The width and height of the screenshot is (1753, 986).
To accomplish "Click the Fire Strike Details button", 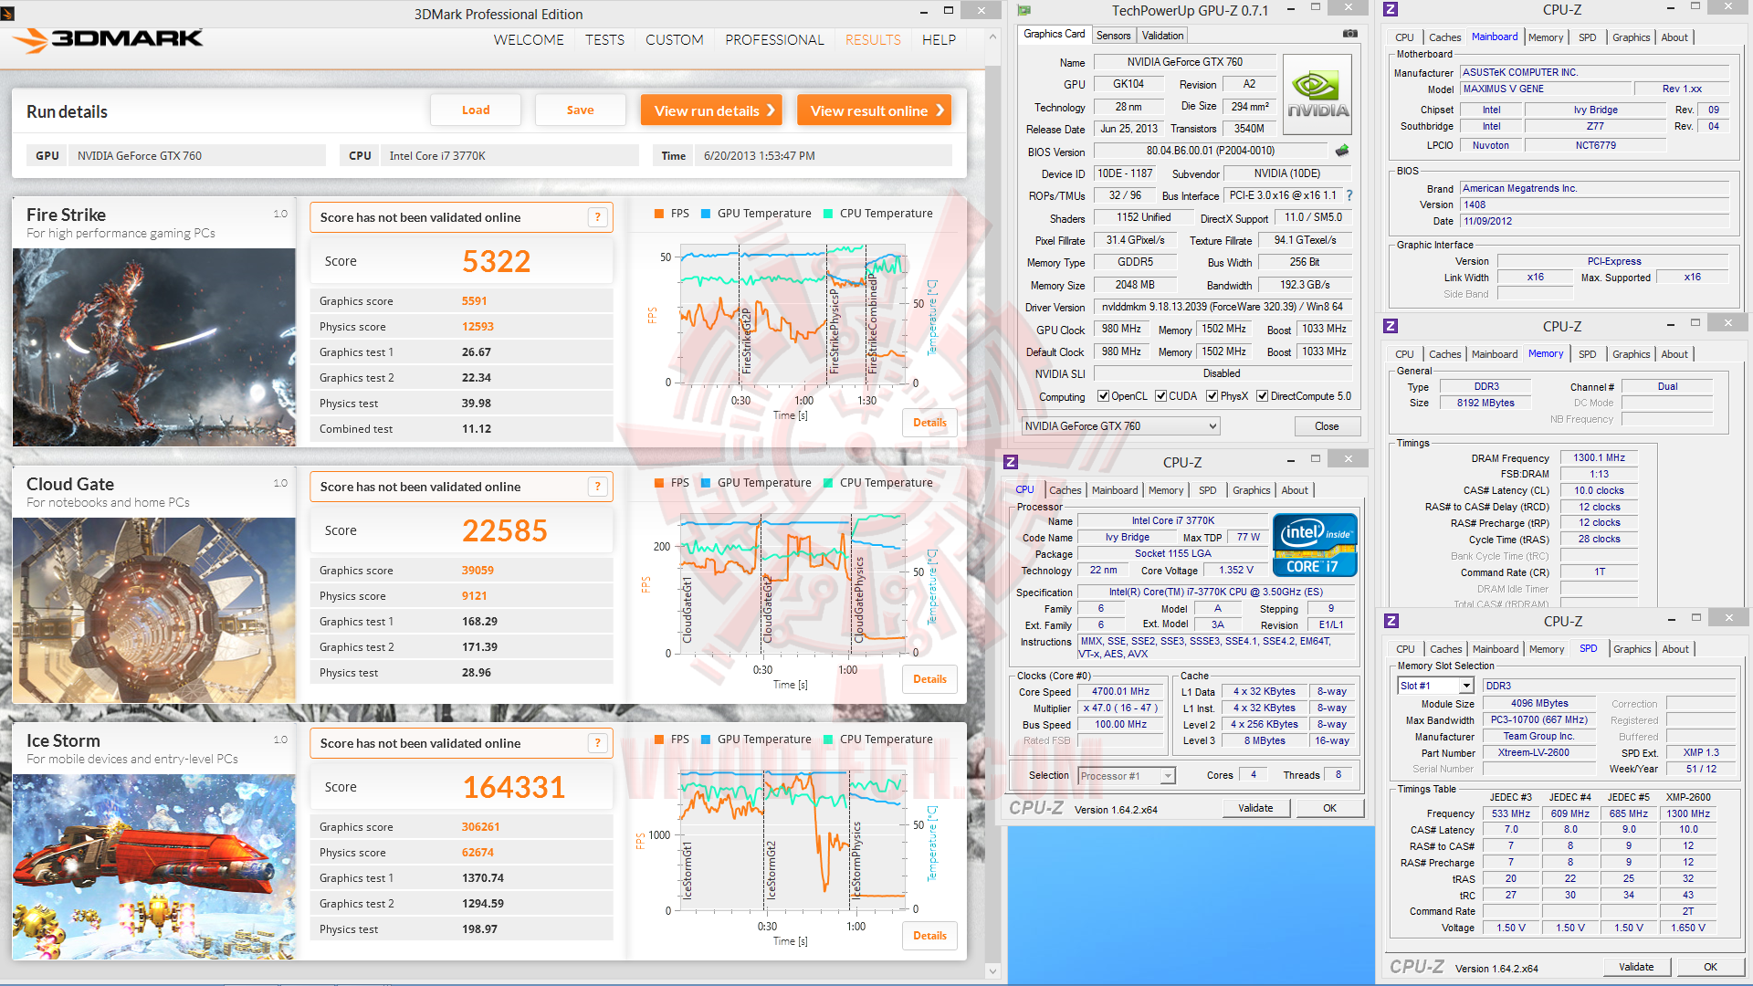I will tap(929, 423).
